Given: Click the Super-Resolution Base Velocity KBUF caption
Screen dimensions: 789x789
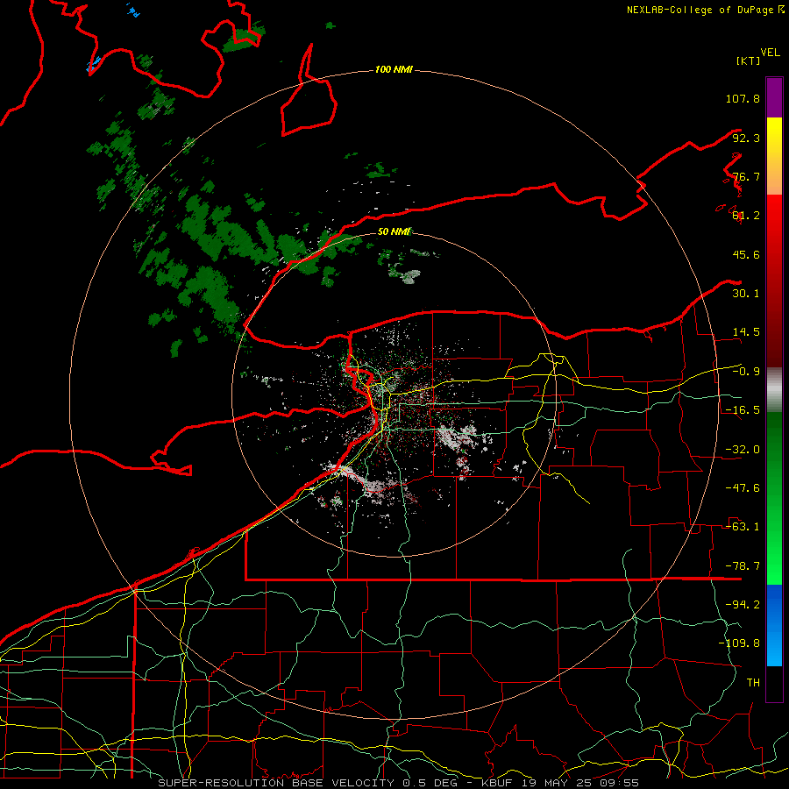Looking at the screenshot, I should [399, 783].
